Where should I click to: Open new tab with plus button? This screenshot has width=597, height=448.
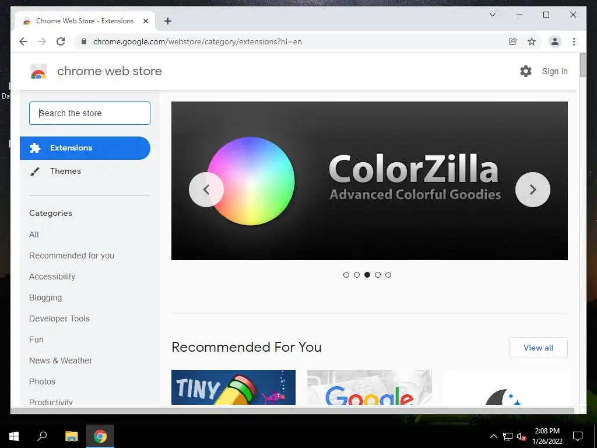[x=168, y=21]
